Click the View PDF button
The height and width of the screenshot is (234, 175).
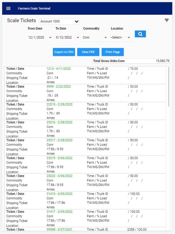click(x=88, y=52)
